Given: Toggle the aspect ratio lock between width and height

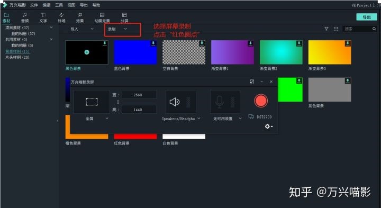Looking at the screenshot, I should pos(119,102).
